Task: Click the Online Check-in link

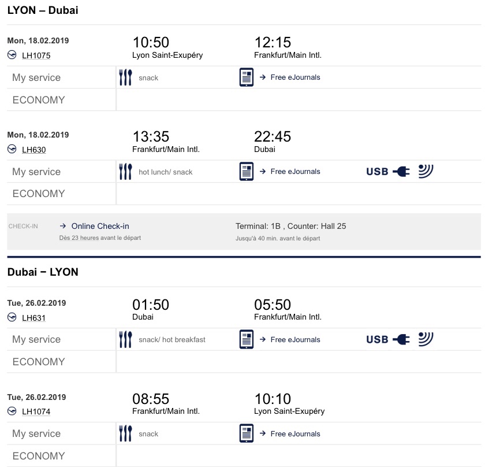Action: point(100,226)
